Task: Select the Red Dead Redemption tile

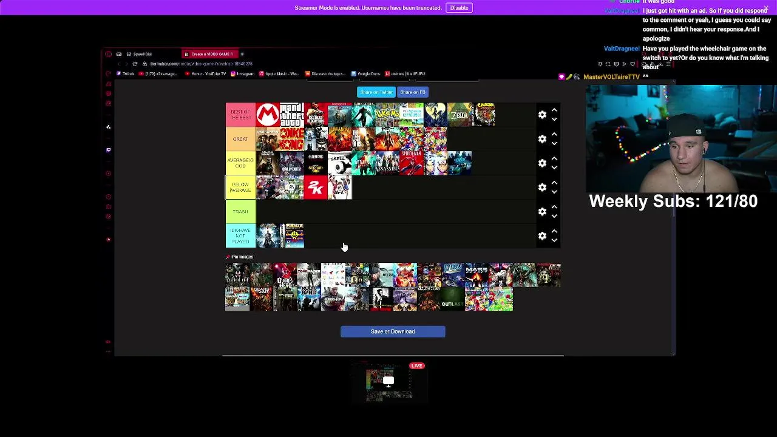Action: (x=316, y=115)
